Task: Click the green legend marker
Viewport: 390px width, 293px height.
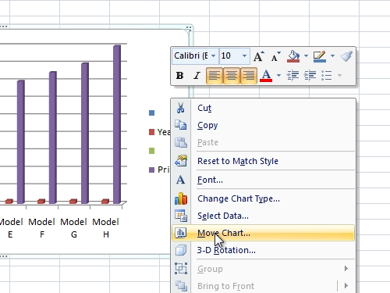Action: coord(152,151)
